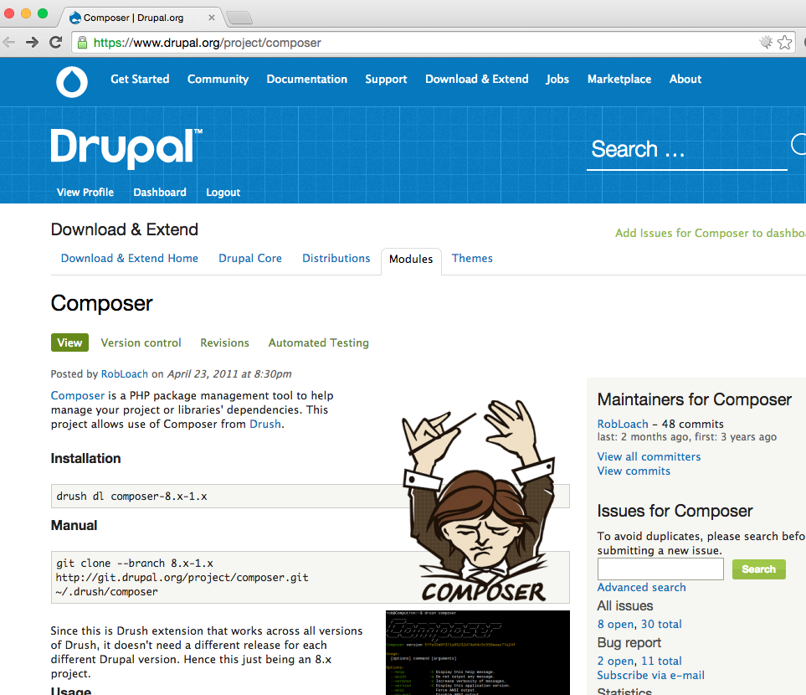The image size is (806, 695).
Task: Open the Automated Testing tab
Action: 319,342
